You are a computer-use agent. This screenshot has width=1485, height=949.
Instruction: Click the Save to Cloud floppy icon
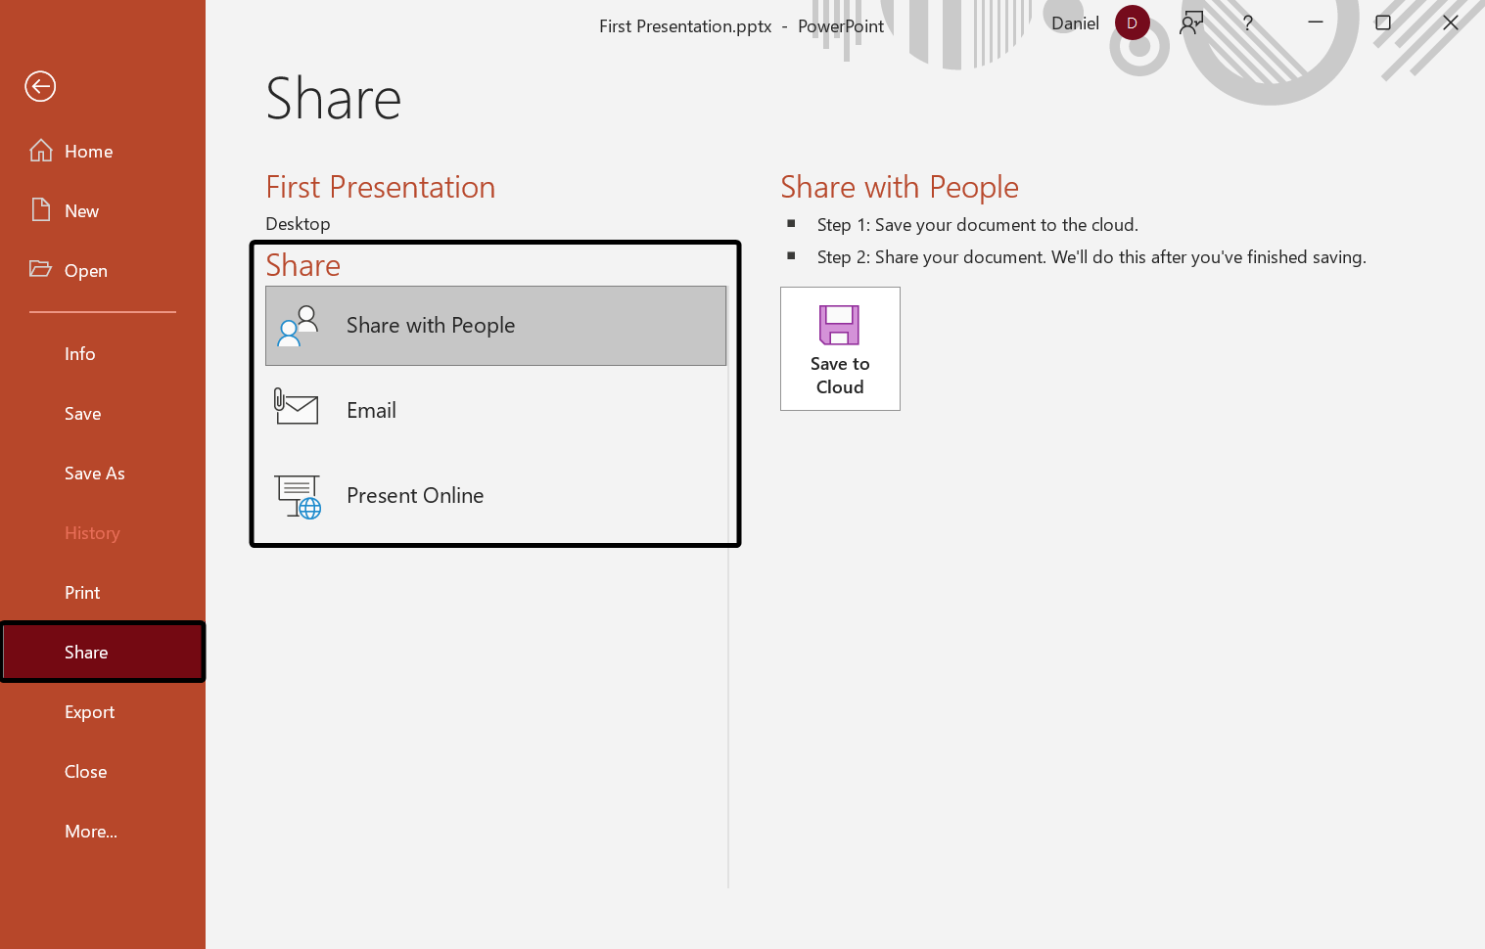tap(839, 326)
